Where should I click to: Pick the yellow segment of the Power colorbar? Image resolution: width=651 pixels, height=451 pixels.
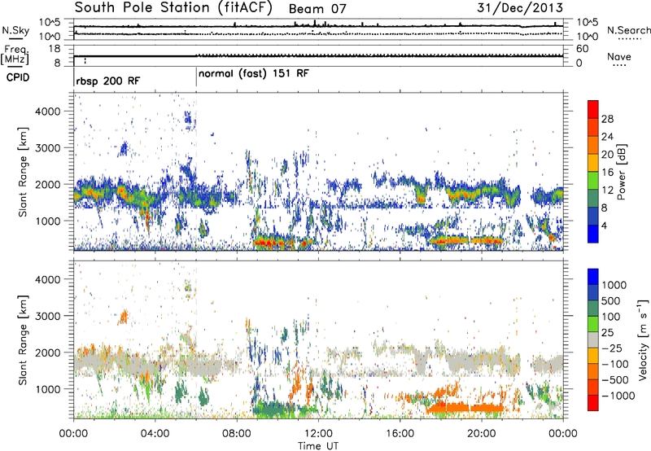click(593, 163)
